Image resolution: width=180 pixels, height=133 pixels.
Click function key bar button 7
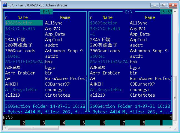131,123
